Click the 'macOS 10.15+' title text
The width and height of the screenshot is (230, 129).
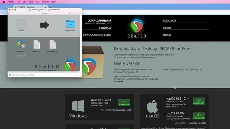pyautogui.click(x=175, y=113)
